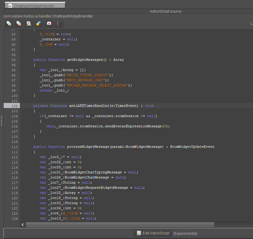Open the search in script tool
Viewport: 253px width, 239px height.
29,24
